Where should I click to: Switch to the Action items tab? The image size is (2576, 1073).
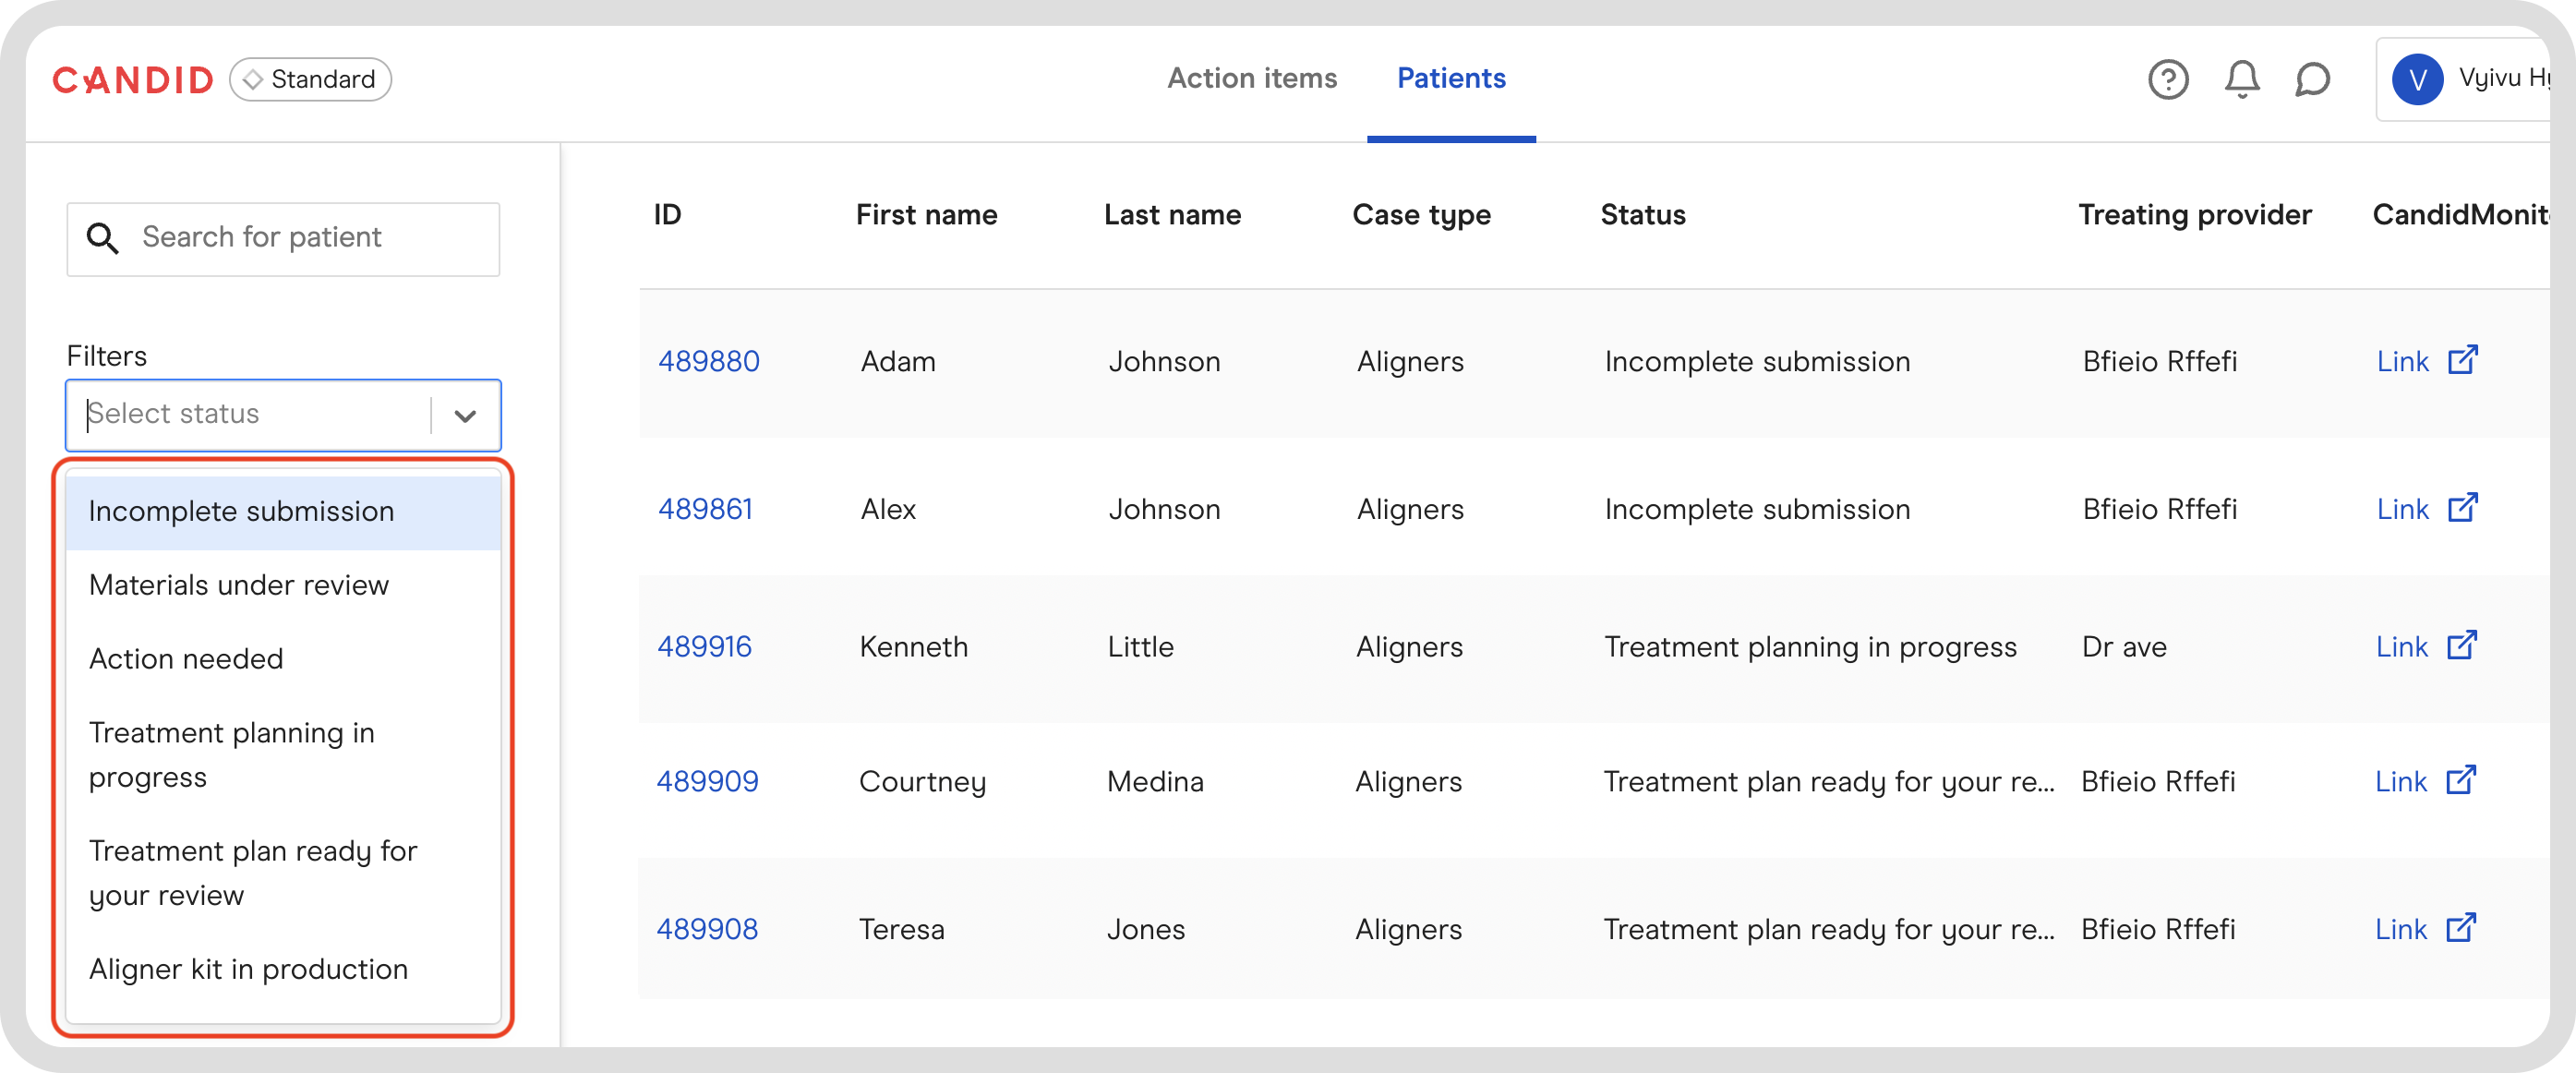[1252, 78]
